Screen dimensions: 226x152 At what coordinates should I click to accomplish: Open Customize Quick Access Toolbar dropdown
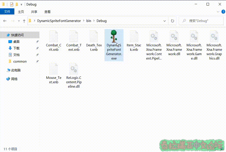tap(21, 5)
